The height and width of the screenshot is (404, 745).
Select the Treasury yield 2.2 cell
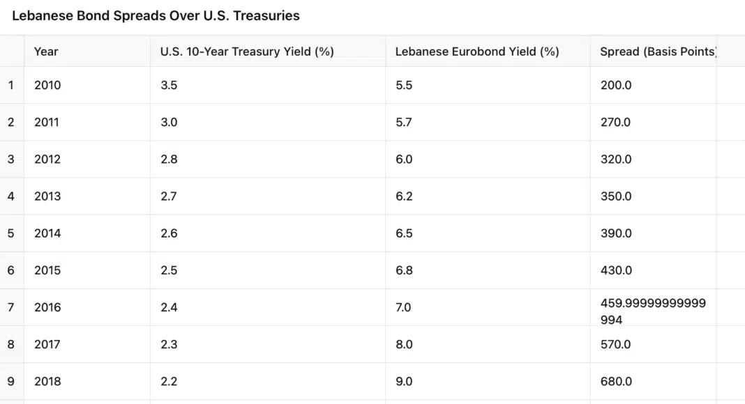tap(169, 381)
